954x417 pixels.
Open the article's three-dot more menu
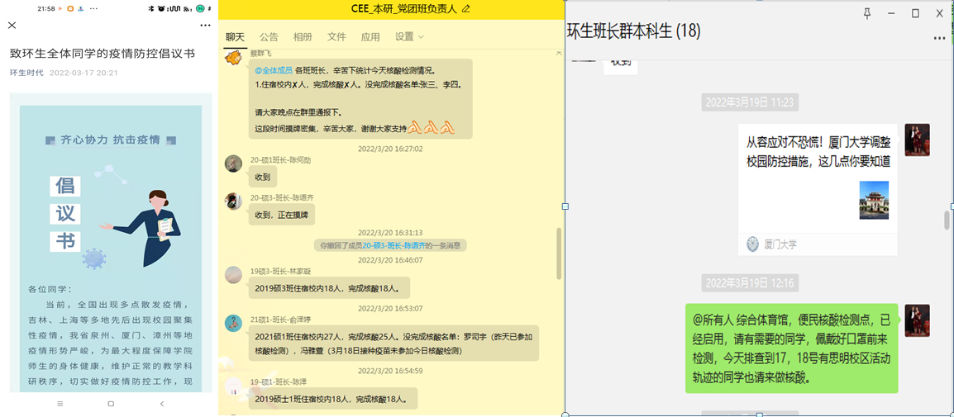point(205,26)
